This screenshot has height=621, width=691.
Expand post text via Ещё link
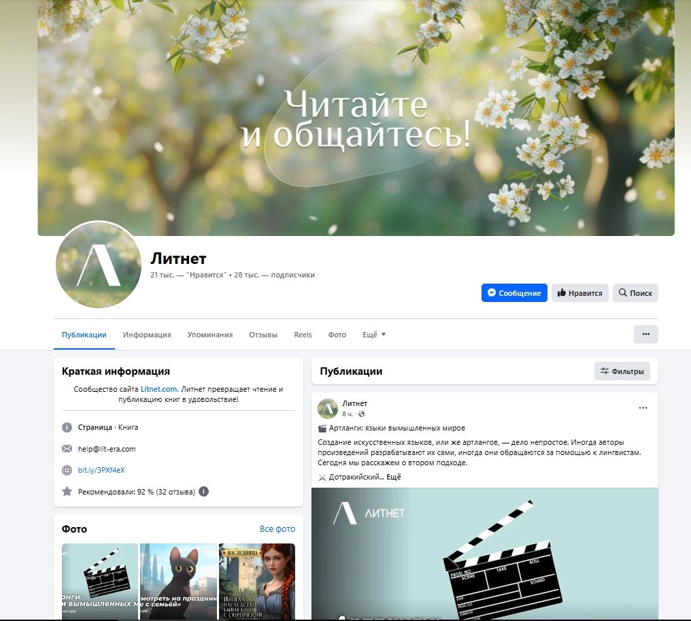coord(394,477)
